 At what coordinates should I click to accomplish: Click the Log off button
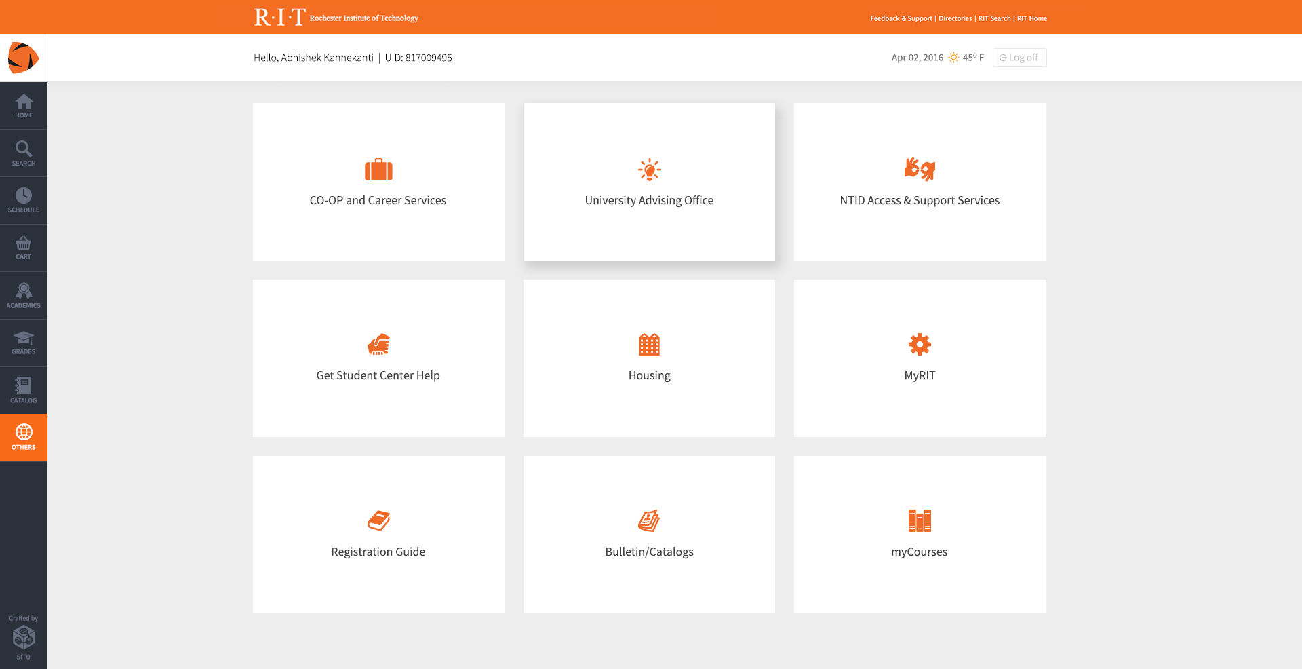1019,58
